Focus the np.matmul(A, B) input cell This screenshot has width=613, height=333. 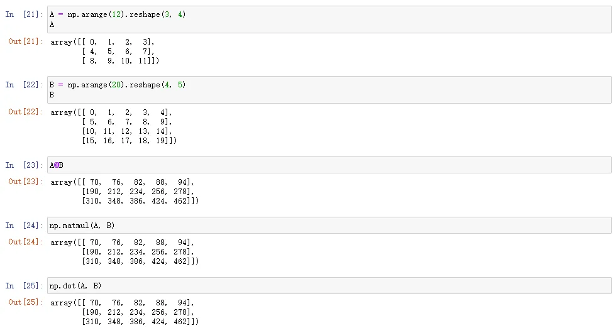tap(328, 226)
